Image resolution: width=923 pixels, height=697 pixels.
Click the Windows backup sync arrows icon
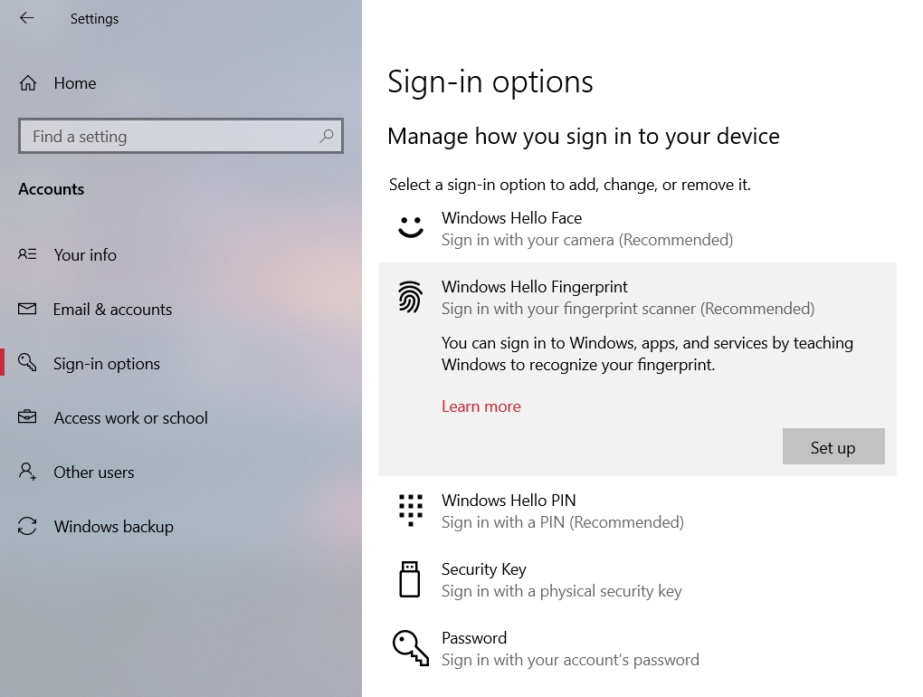27,526
